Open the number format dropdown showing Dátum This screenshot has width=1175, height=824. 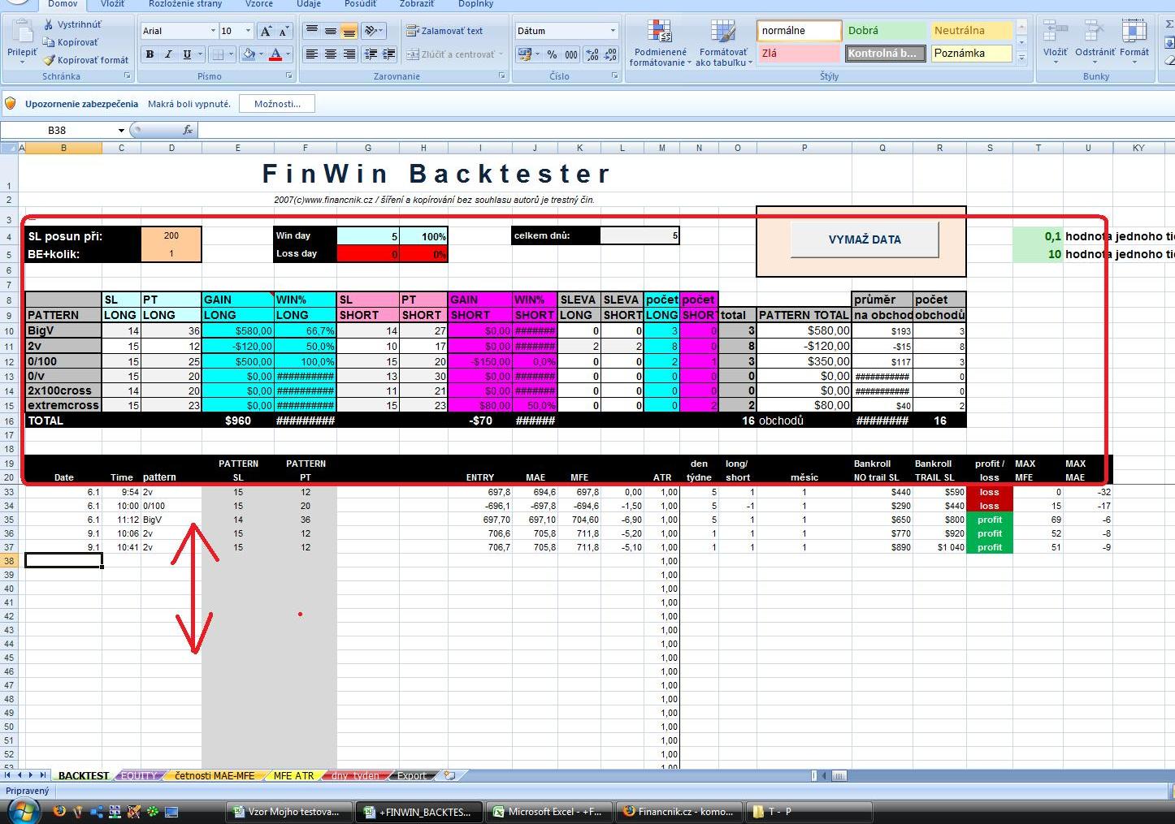point(614,31)
